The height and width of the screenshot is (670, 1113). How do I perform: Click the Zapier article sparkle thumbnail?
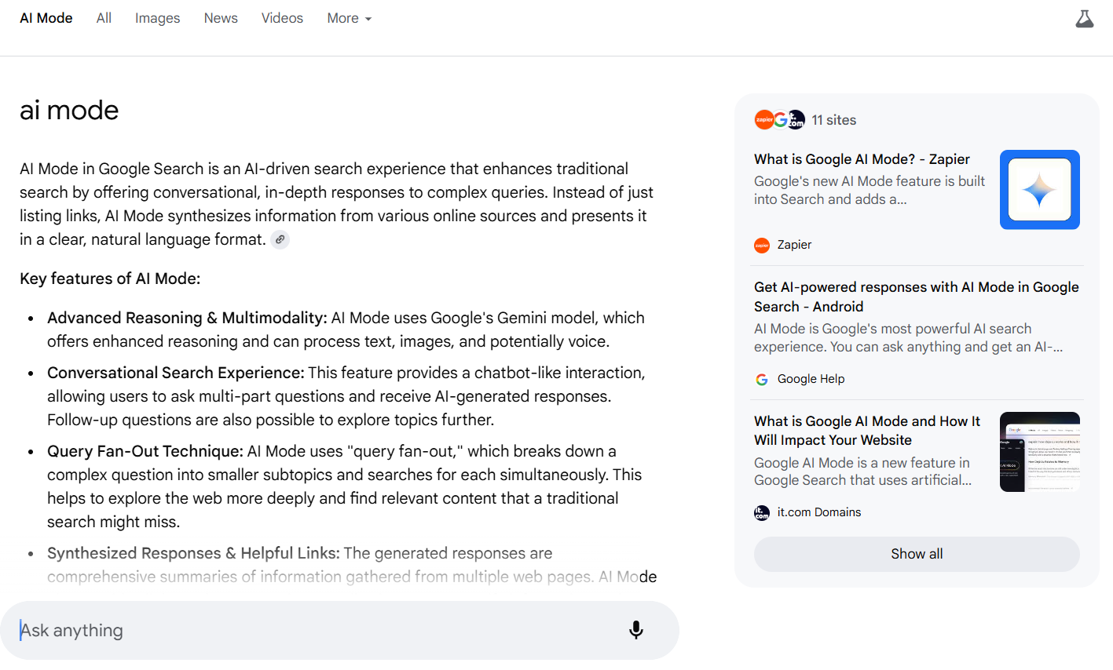pos(1040,190)
